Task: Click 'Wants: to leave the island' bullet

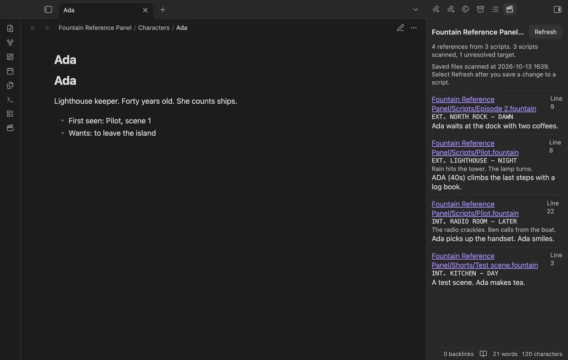Action: 112,133
